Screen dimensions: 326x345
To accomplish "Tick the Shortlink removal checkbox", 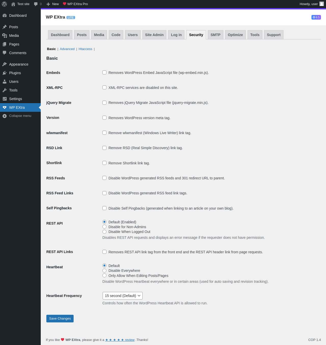I will point(104,163).
